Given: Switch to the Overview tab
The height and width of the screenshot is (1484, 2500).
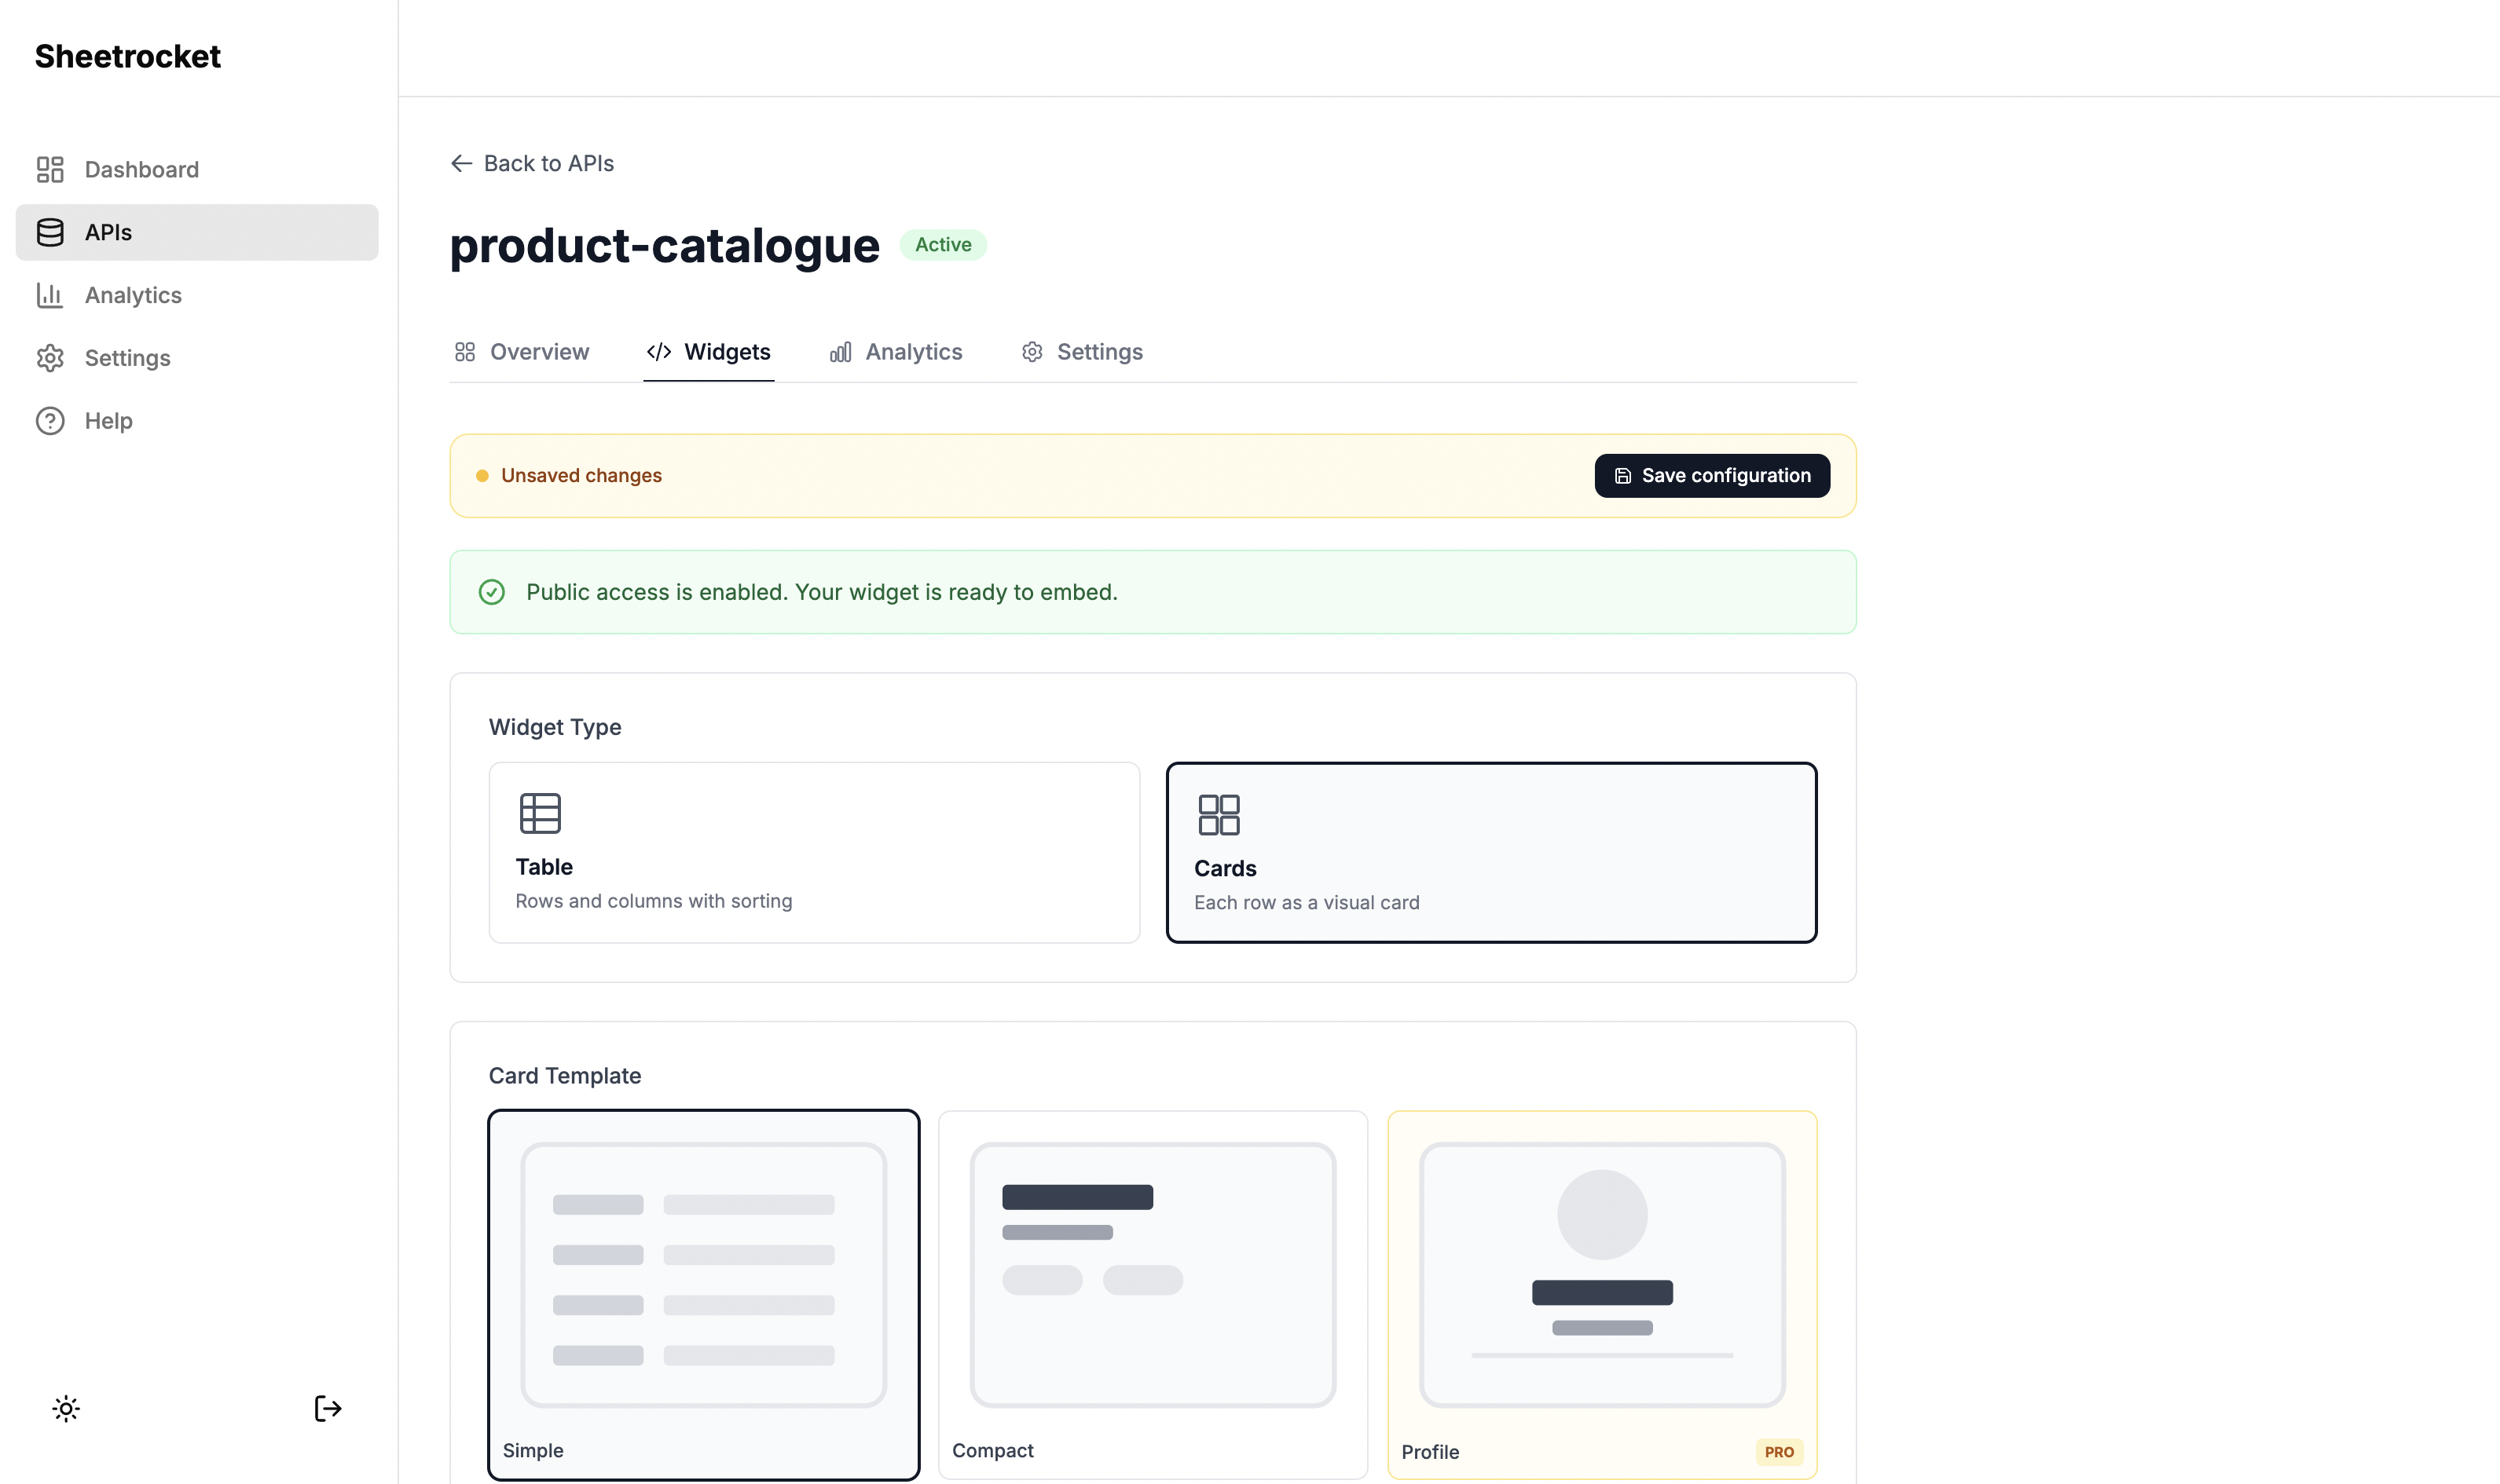Looking at the screenshot, I should tap(521, 352).
